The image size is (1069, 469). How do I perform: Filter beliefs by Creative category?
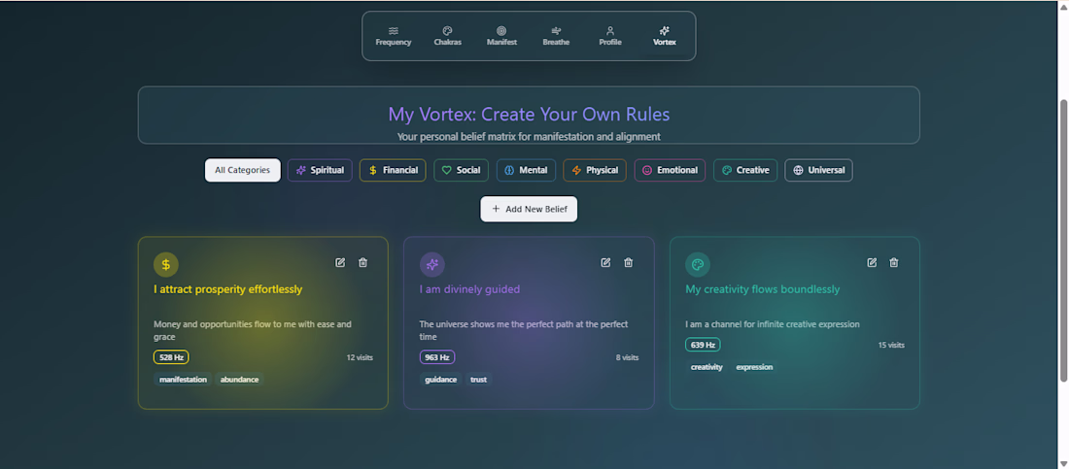tap(745, 171)
